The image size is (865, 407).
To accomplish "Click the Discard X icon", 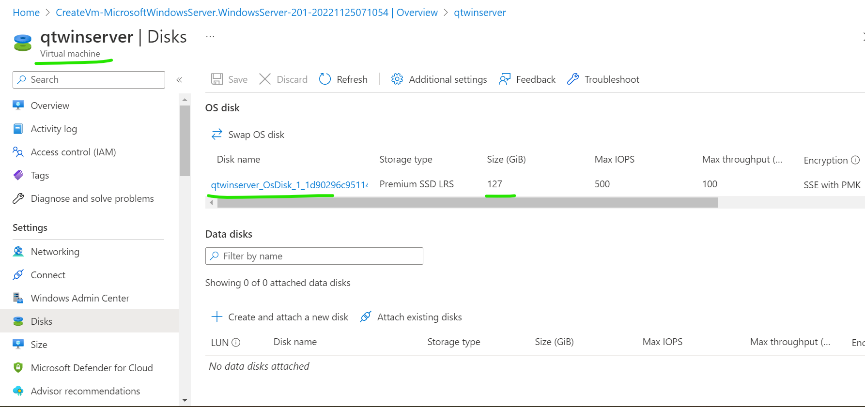I will click(265, 79).
